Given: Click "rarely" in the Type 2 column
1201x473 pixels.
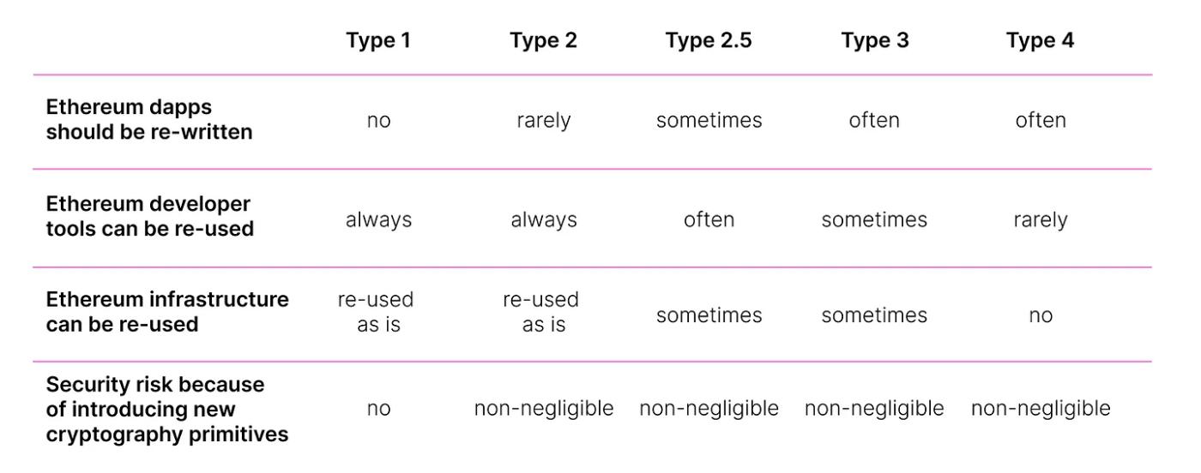Looking at the screenshot, I should tap(544, 121).
